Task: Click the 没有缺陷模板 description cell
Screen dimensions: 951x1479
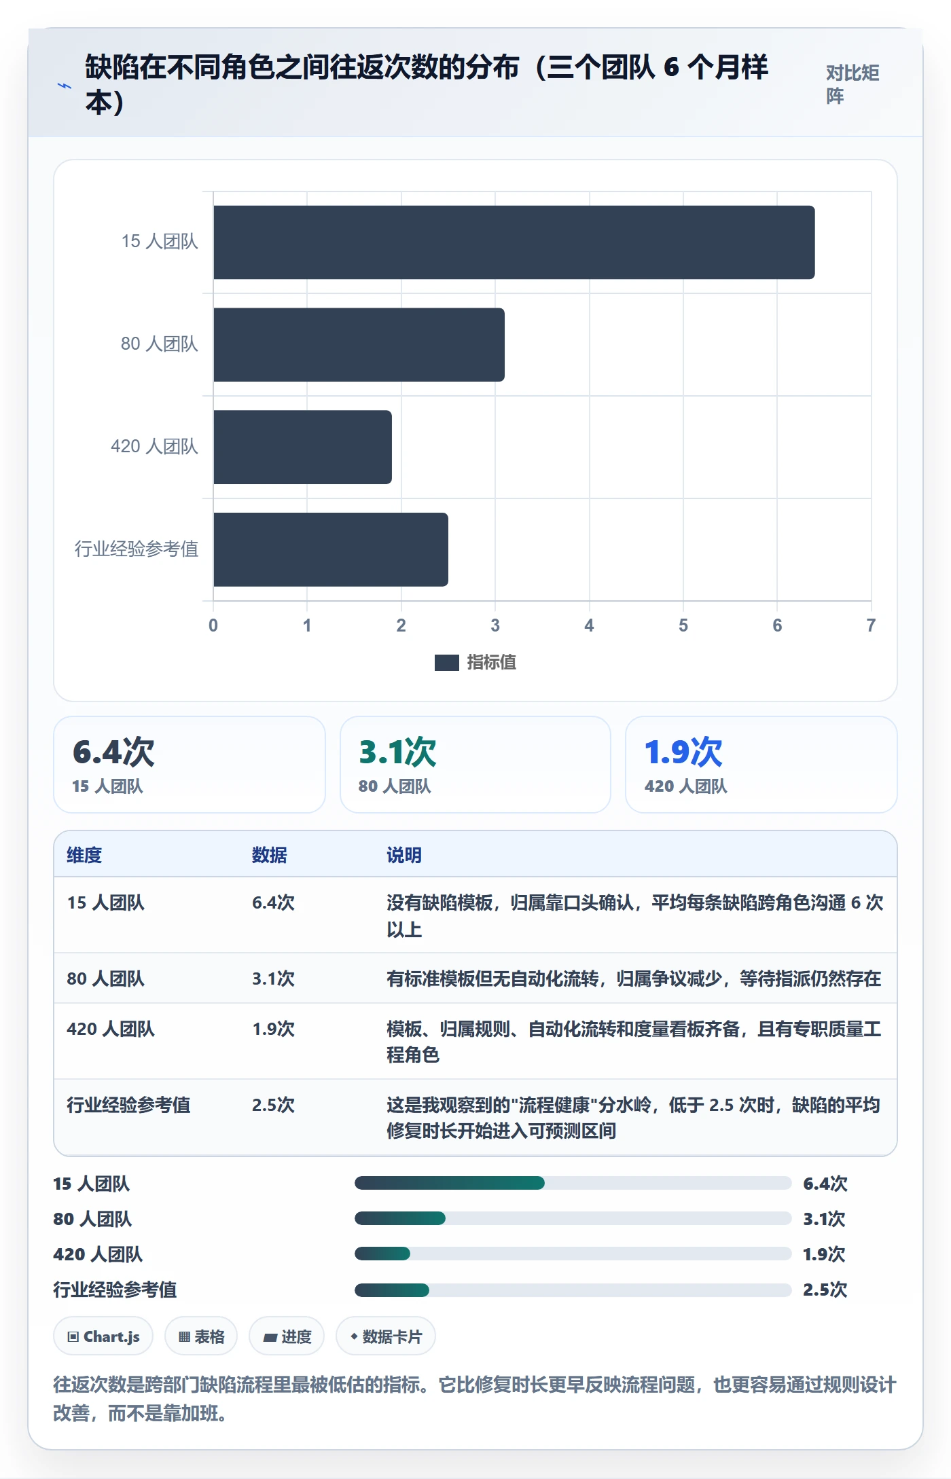Action: pyautogui.click(x=635, y=915)
